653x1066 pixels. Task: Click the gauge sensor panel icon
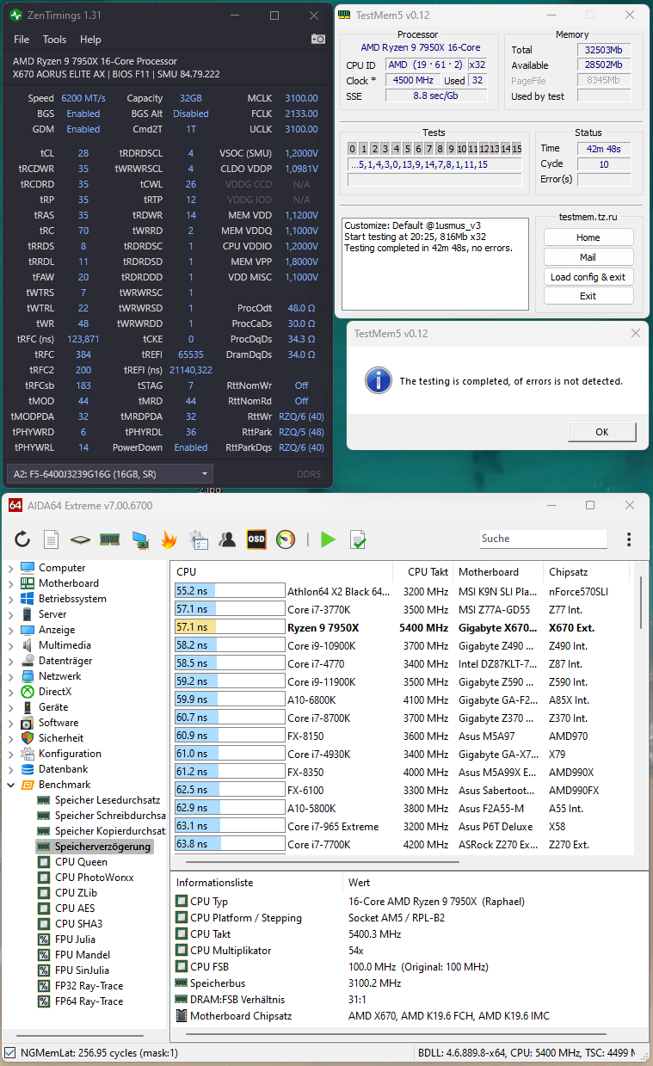(x=286, y=539)
